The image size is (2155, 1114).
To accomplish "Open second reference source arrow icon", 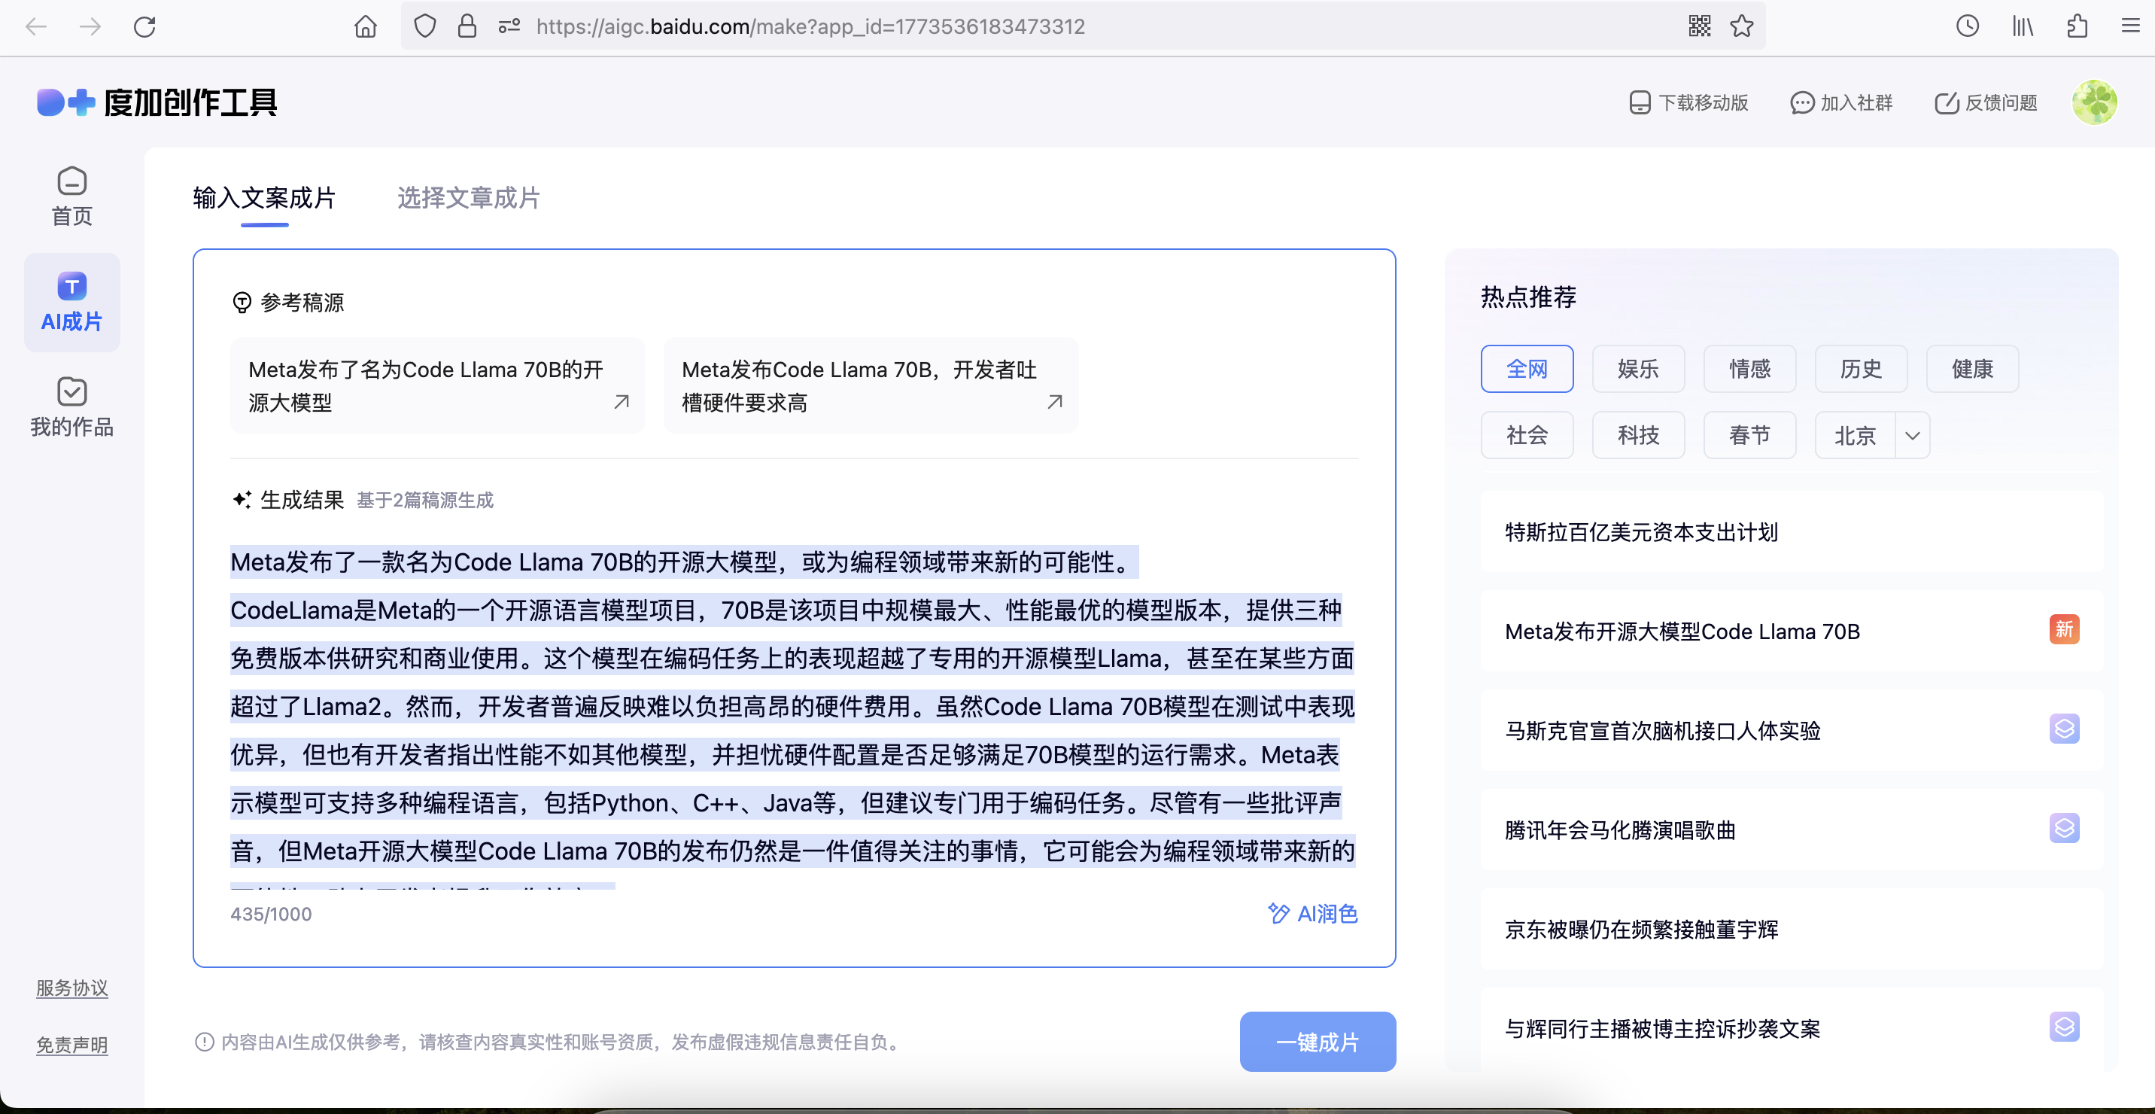I will pos(1055,402).
